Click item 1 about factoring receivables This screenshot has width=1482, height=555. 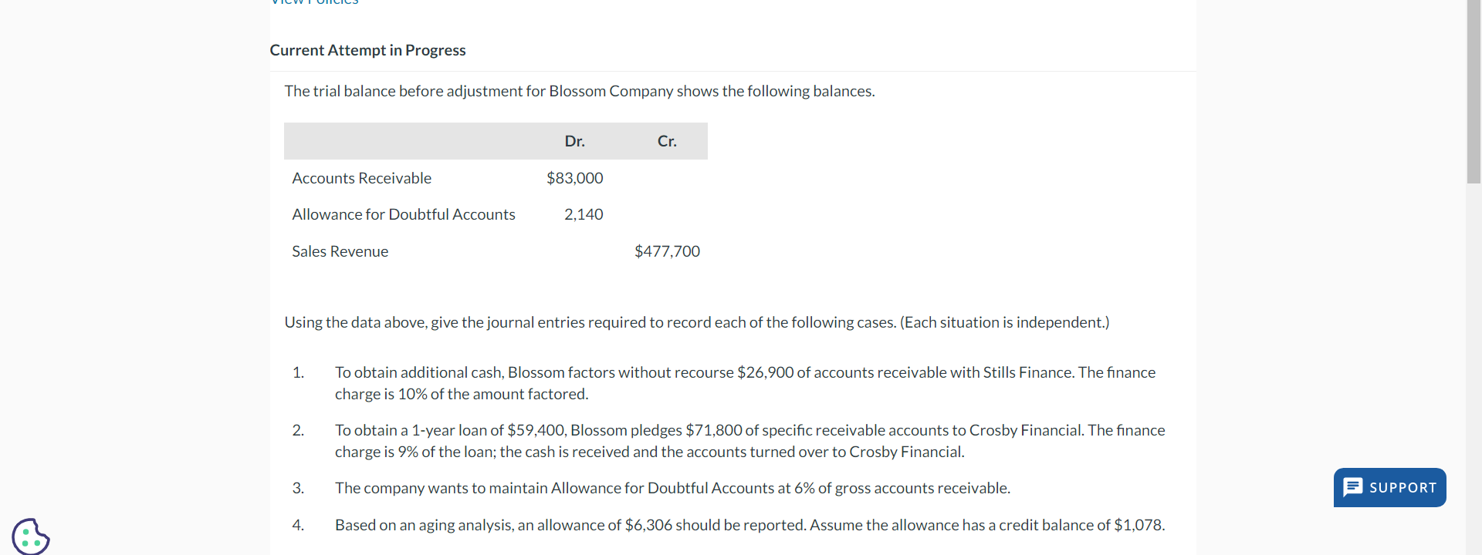pos(745,383)
